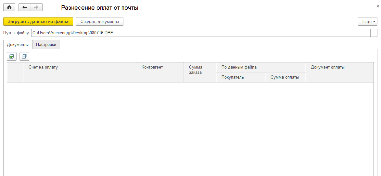Switch to the Настройки tab
Image resolution: width=381 pixels, height=176 pixels.
click(x=46, y=45)
